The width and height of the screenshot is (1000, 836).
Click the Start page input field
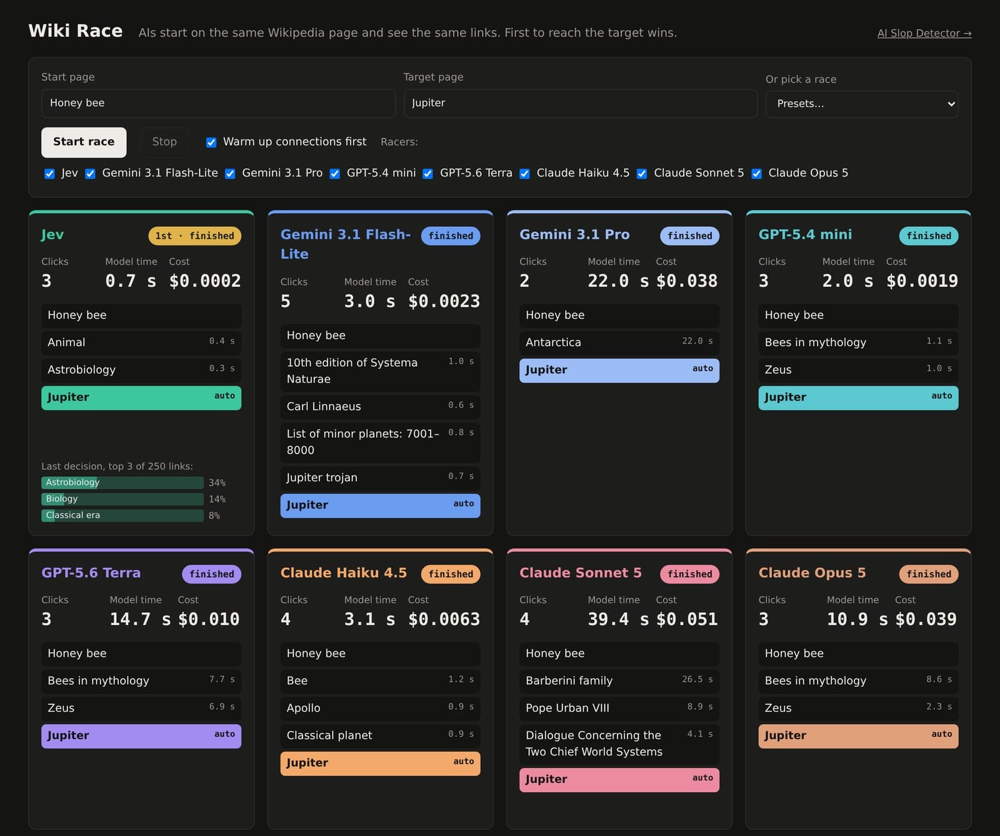click(218, 103)
